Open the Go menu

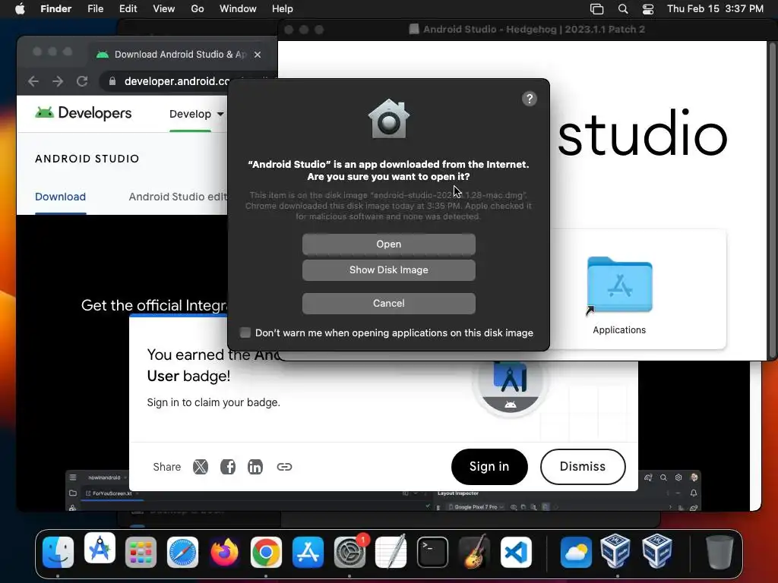[198, 9]
